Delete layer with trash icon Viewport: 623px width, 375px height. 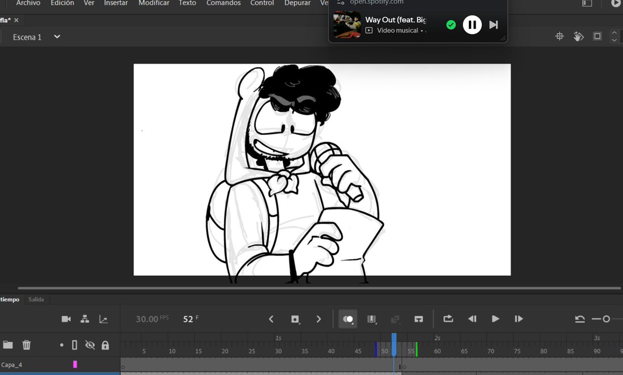[x=26, y=344]
